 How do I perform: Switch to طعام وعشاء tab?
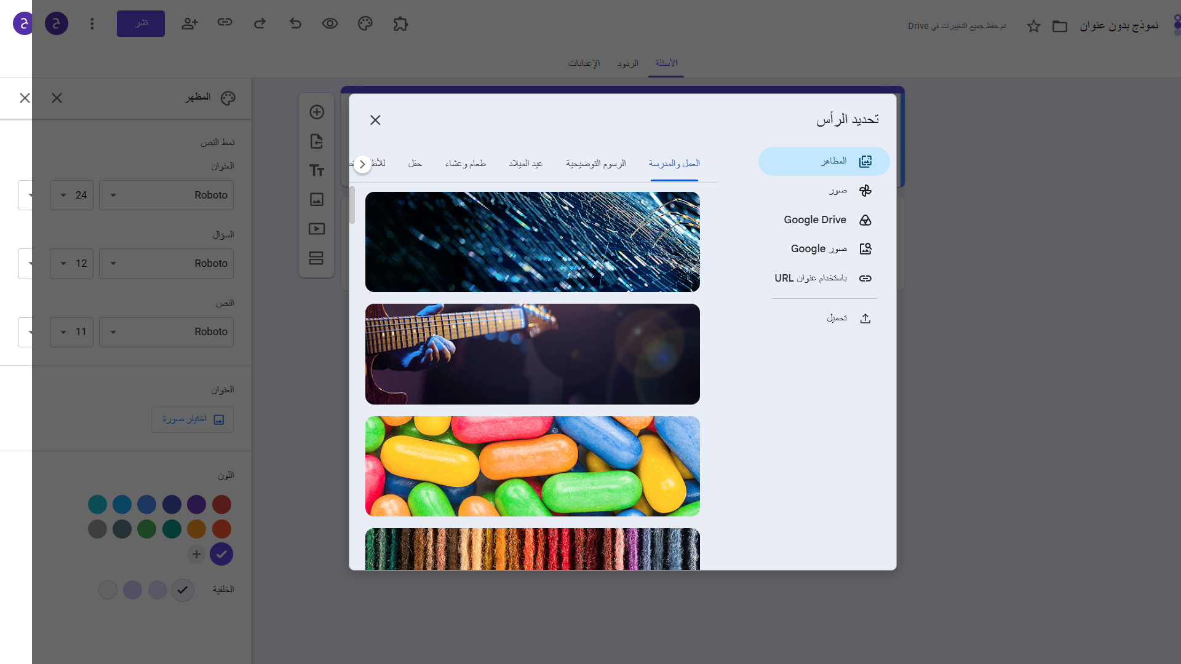click(466, 164)
